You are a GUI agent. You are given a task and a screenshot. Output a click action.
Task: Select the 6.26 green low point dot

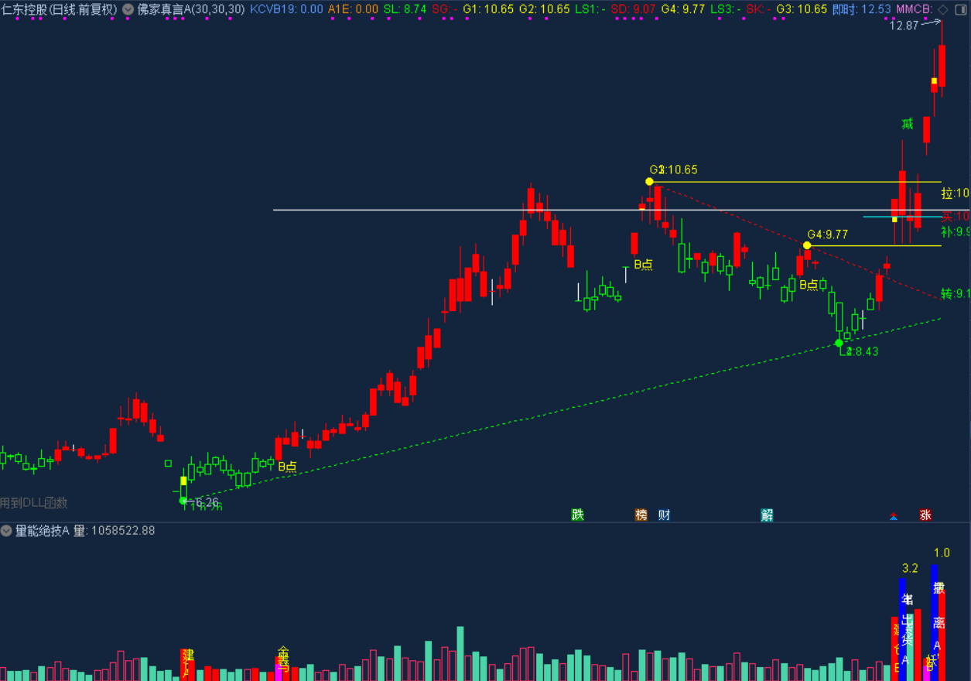point(183,501)
